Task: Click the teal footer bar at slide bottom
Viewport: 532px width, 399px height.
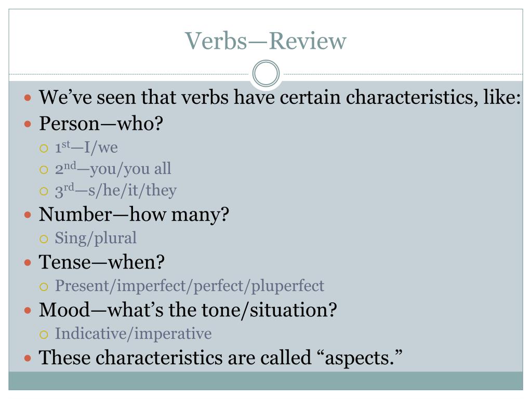Action: [265, 381]
